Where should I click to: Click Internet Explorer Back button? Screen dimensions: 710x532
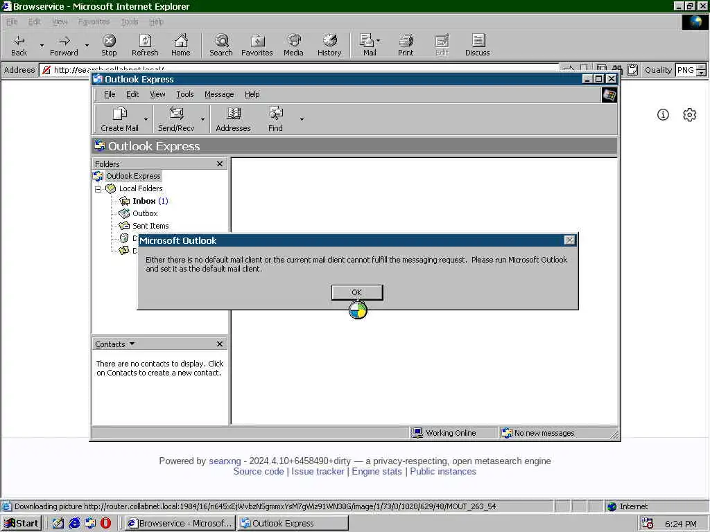coord(19,45)
